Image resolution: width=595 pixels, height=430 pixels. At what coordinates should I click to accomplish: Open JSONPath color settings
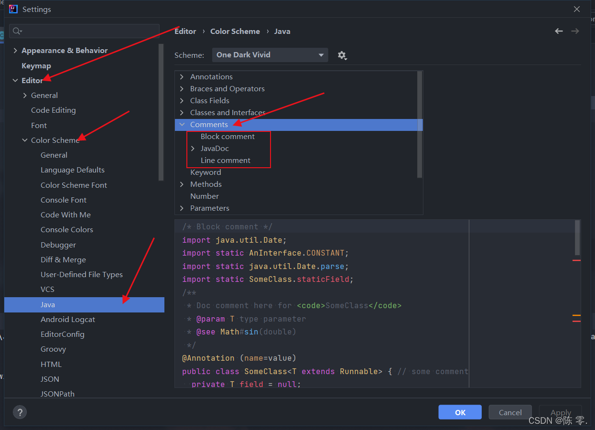(x=57, y=394)
